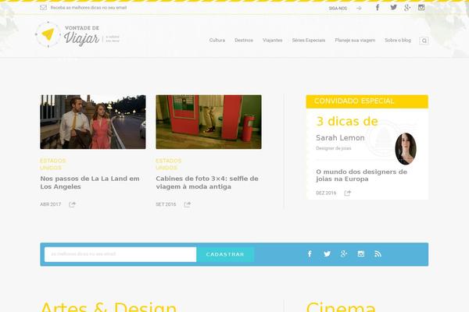Image resolution: width=469 pixels, height=312 pixels.
Task: Click Instagram icon in the blue signup bar
Action: coord(360,253)
